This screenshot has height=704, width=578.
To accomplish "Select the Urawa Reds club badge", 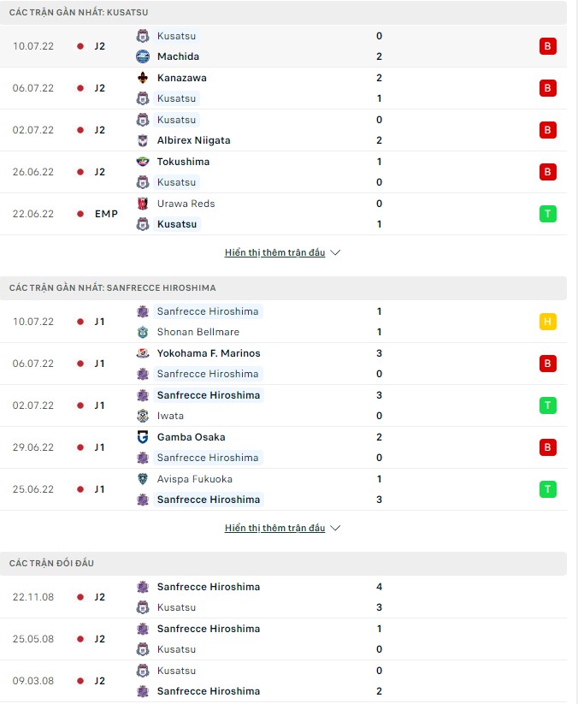I will click(x=143, y=204).
